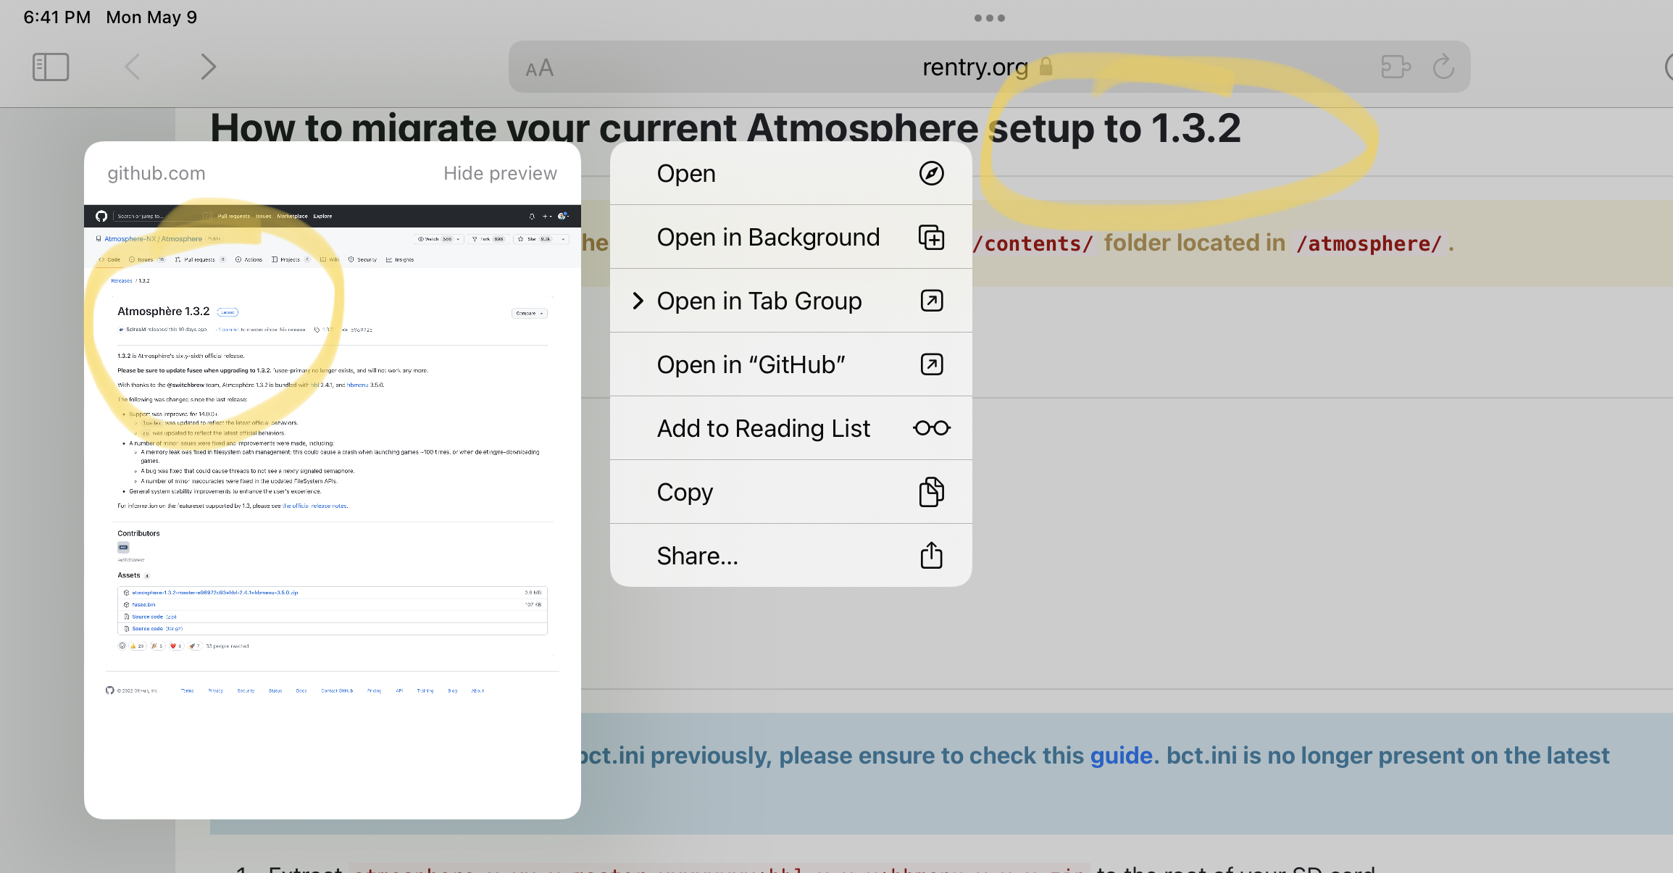
Task: Select the rentry.org address bar
Action: [989, 67]
